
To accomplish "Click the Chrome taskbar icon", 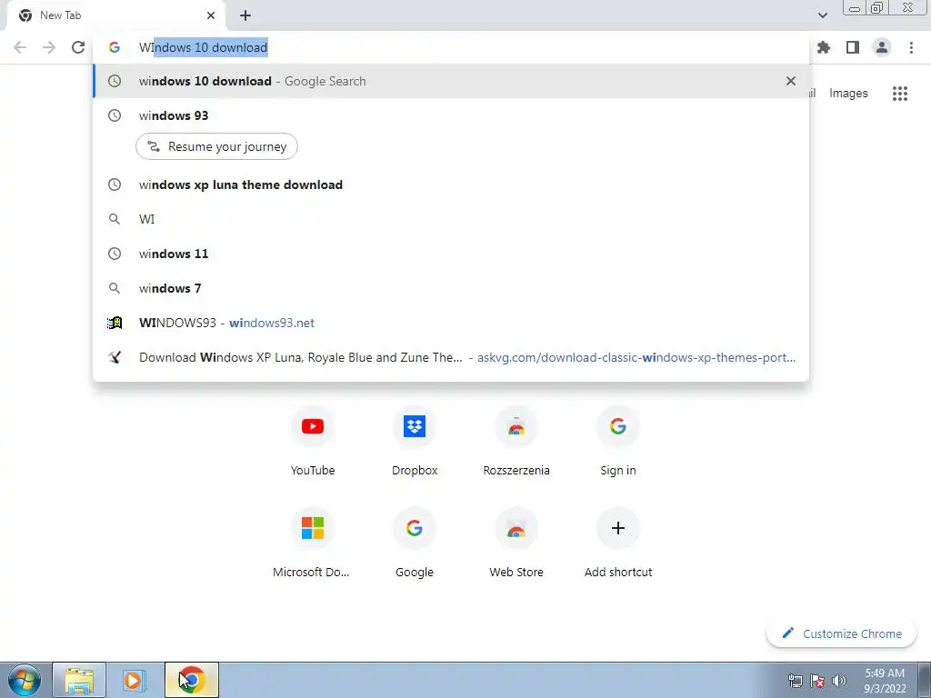I will [191, 680].
